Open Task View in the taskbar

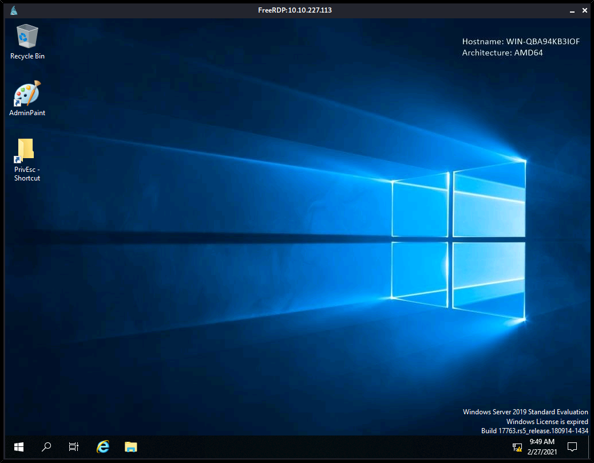click(74, 447)
